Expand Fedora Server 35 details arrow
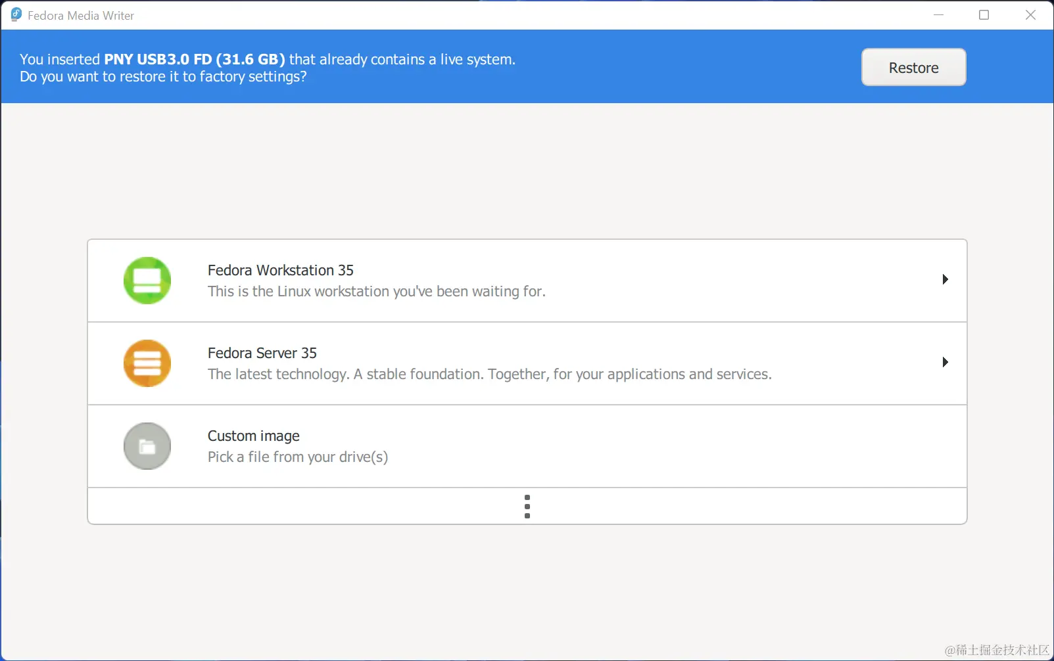 [x=945, y=362]
